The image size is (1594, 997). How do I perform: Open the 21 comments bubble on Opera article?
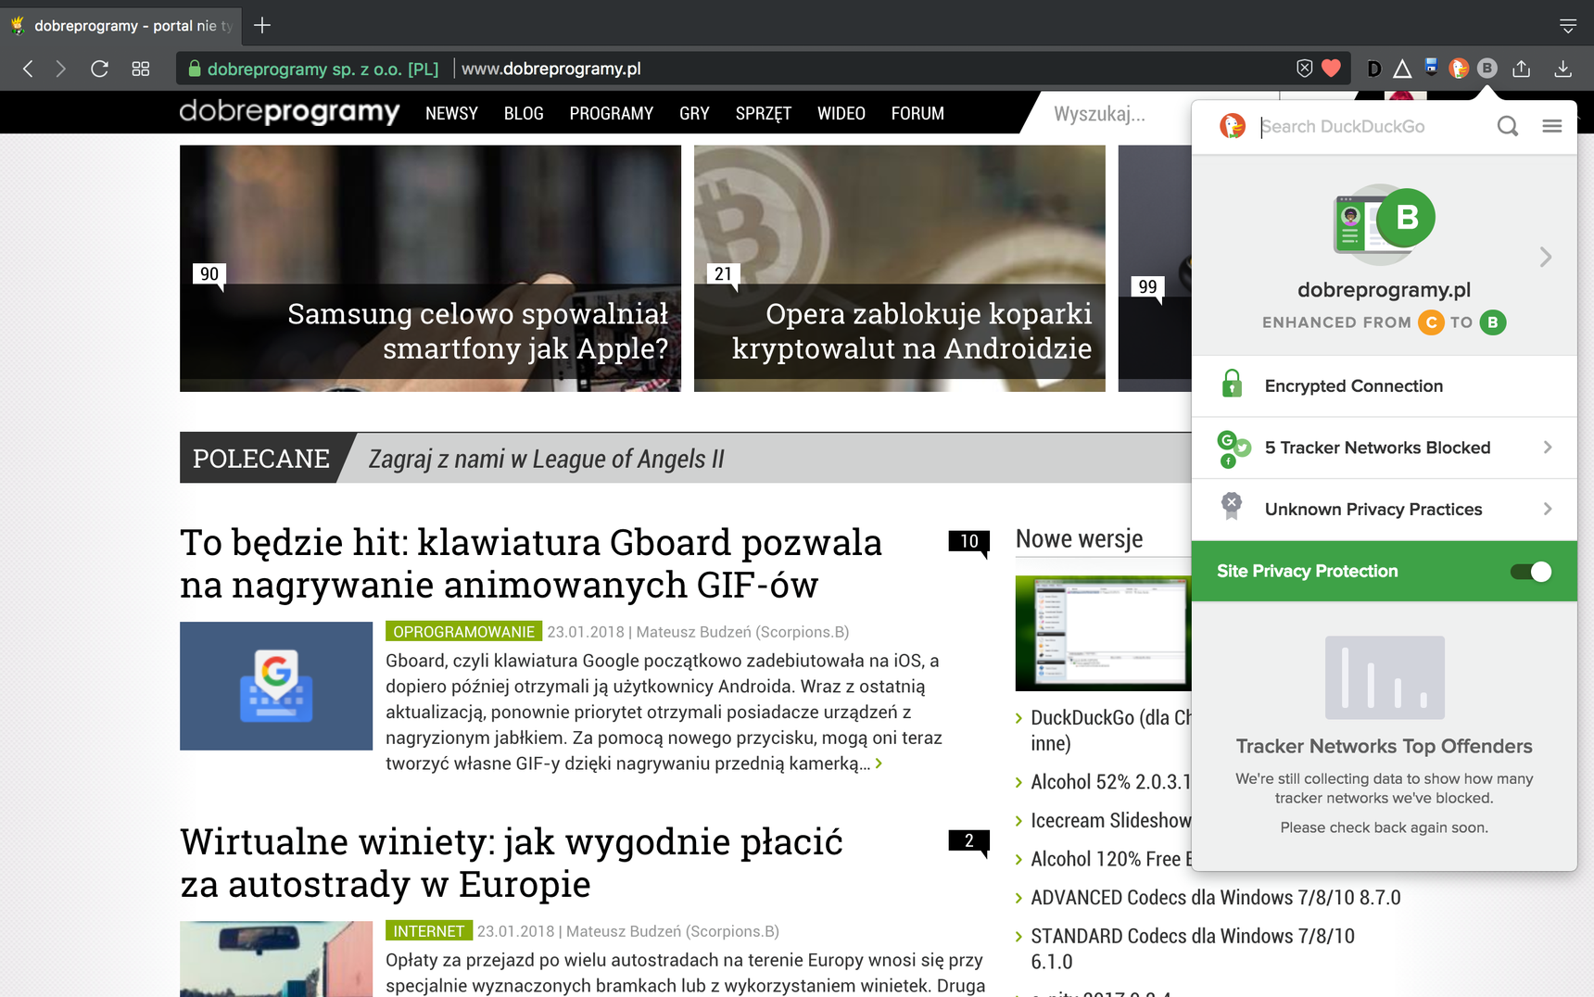pyautogui.click(x=723, y=276)
